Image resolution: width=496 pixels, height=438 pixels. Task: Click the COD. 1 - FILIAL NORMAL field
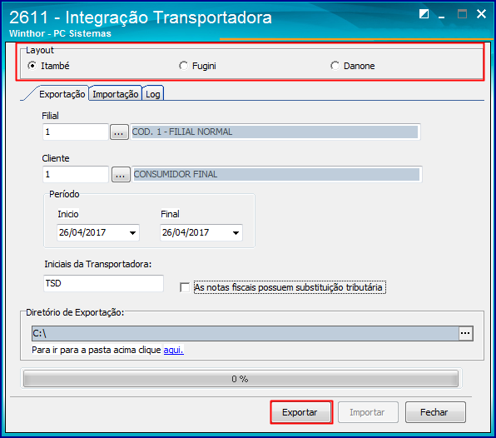[275, 132]
